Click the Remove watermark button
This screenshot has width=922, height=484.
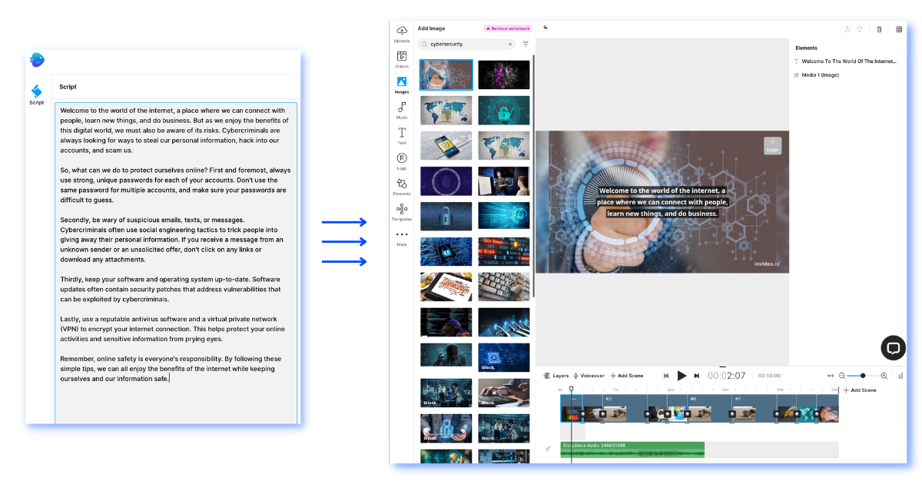507,28
